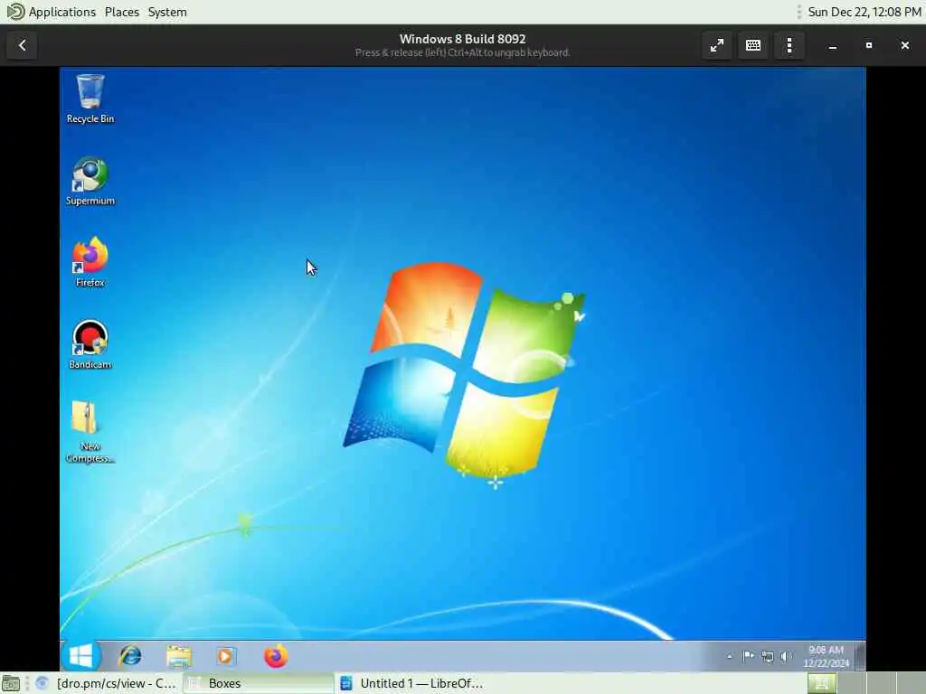Select the Bandicam desktop shortcut
926x694 pixels.
click(x=90, y=344)
